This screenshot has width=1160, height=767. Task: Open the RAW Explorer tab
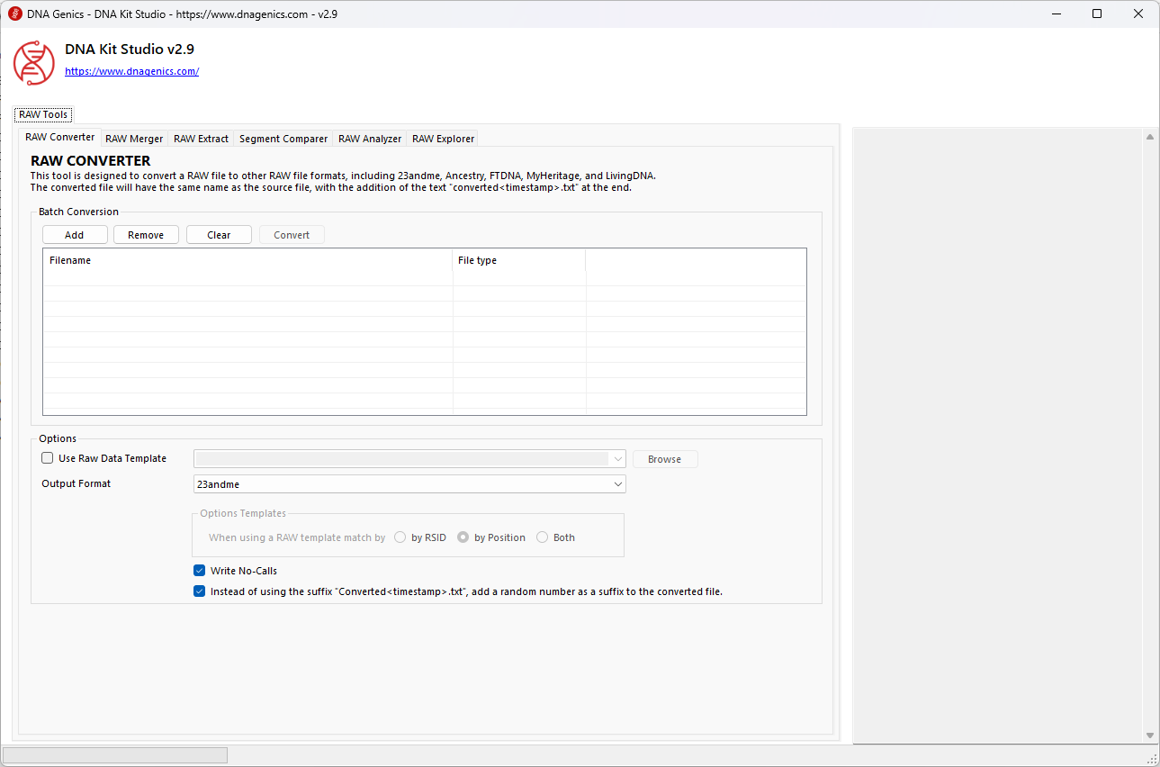442,139
